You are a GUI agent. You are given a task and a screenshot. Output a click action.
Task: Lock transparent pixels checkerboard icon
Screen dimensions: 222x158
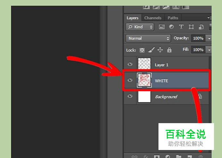(x=142, y=50)
